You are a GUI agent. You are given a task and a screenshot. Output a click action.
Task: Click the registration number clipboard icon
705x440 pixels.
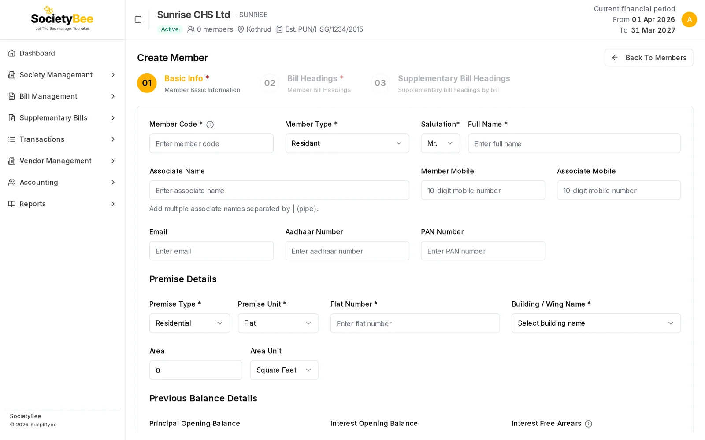coord(279,29)
